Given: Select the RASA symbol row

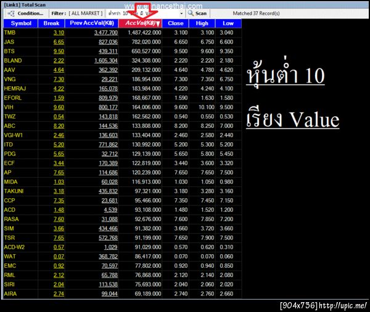Looking at the screenshot, I should click(x=123, y=219).
